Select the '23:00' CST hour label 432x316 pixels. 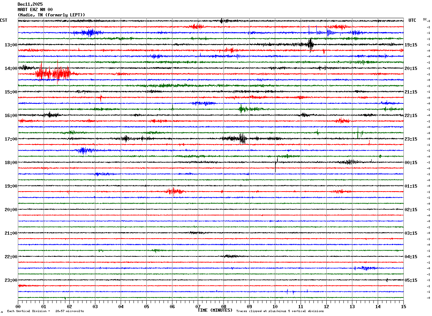(x=11, y=280)
